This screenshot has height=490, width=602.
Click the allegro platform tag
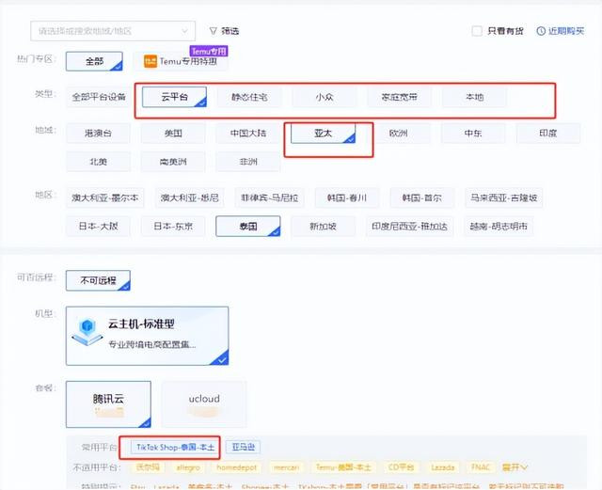click(x=188, y=467)
